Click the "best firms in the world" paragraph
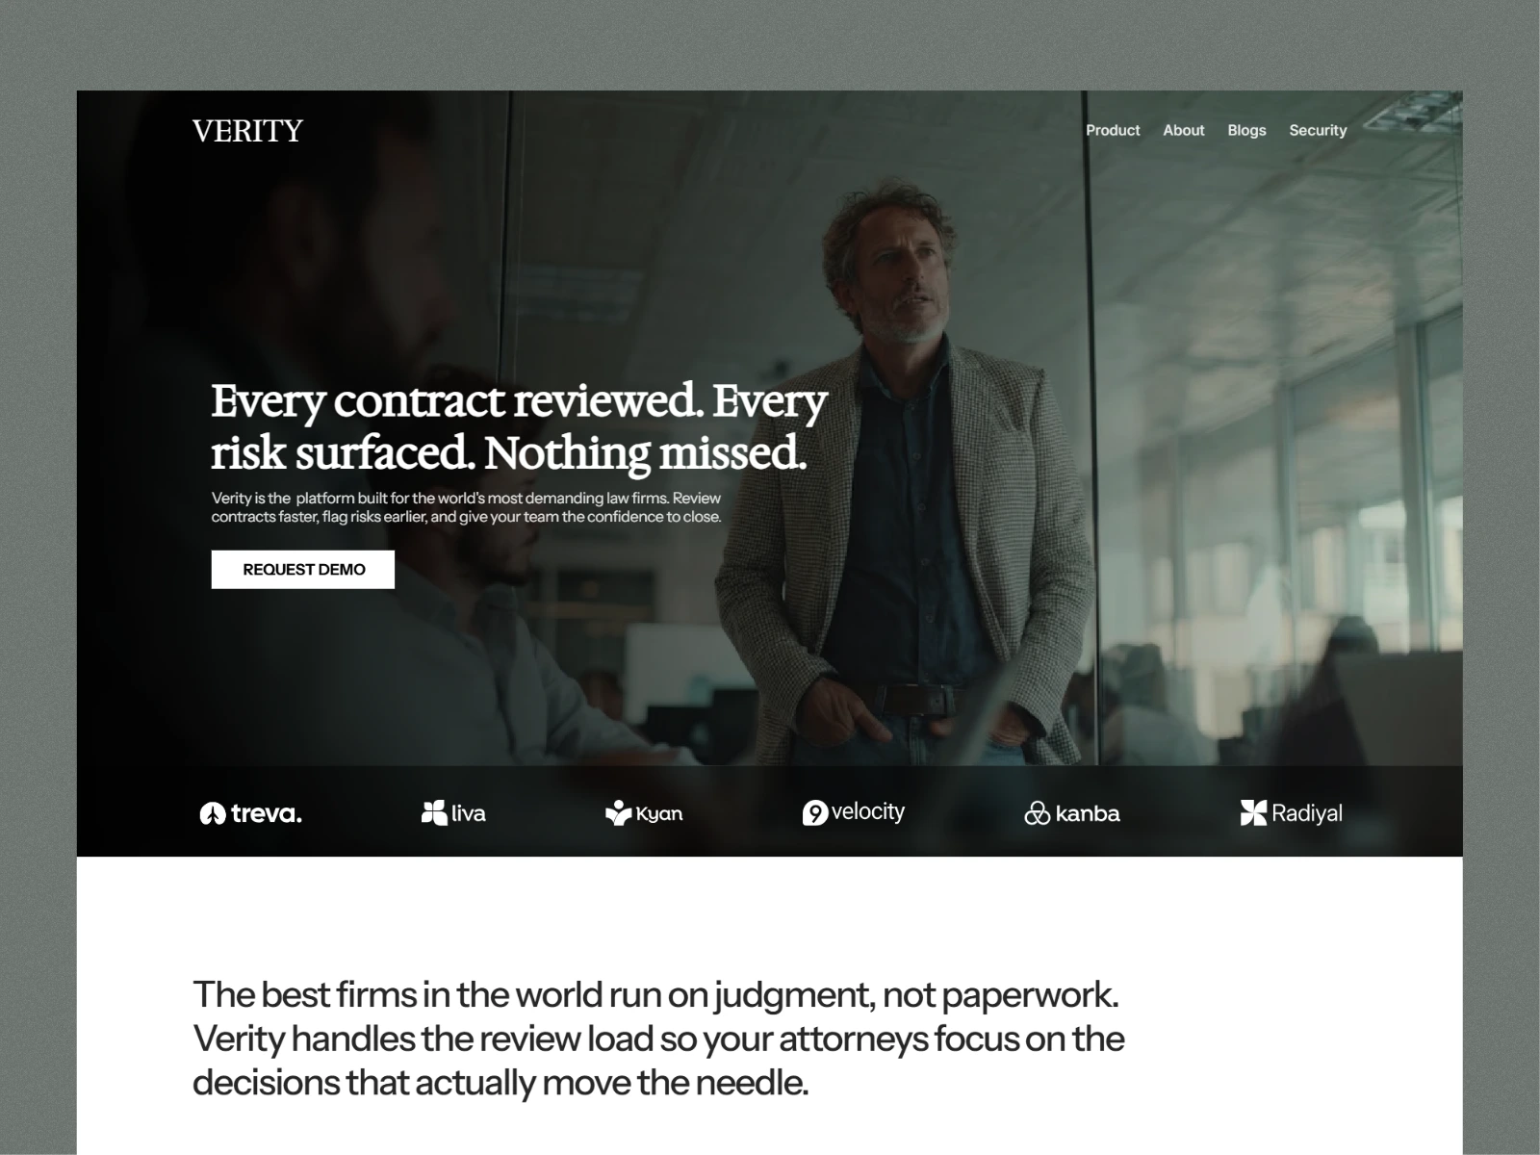The image size is (1540, 1155). click(658, 1039)
